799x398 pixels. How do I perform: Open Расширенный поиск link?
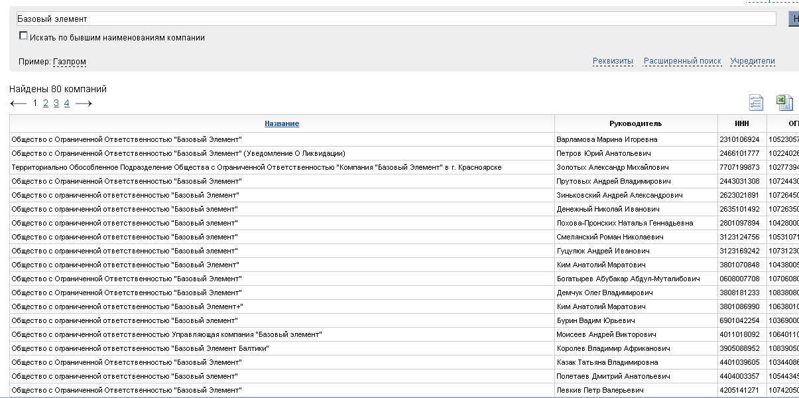(x=682, y=61)
